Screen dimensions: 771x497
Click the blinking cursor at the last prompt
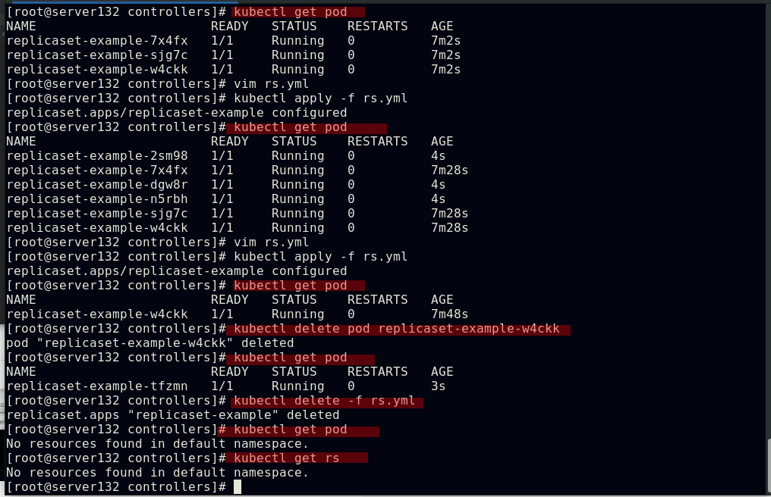pyautogui.click(x=238, y=486)
